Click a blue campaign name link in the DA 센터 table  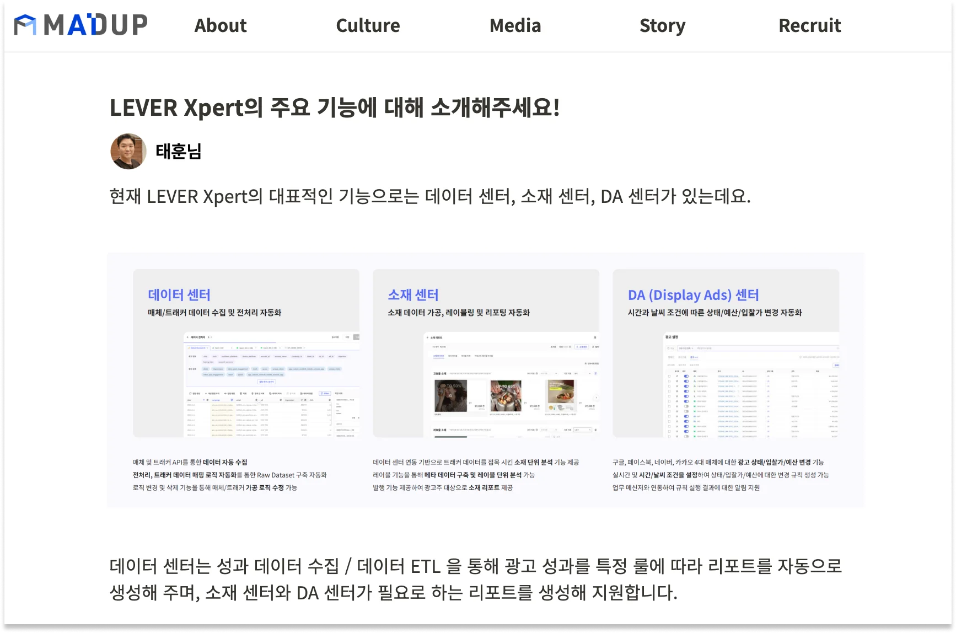tap(729, 376)
